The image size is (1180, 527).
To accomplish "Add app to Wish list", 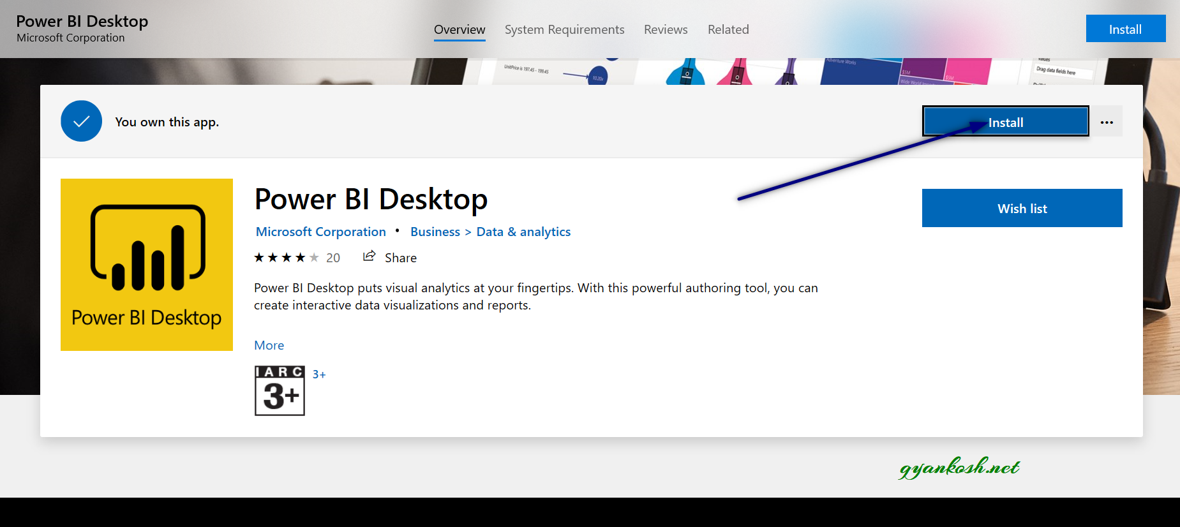I will coord(1022,208).
